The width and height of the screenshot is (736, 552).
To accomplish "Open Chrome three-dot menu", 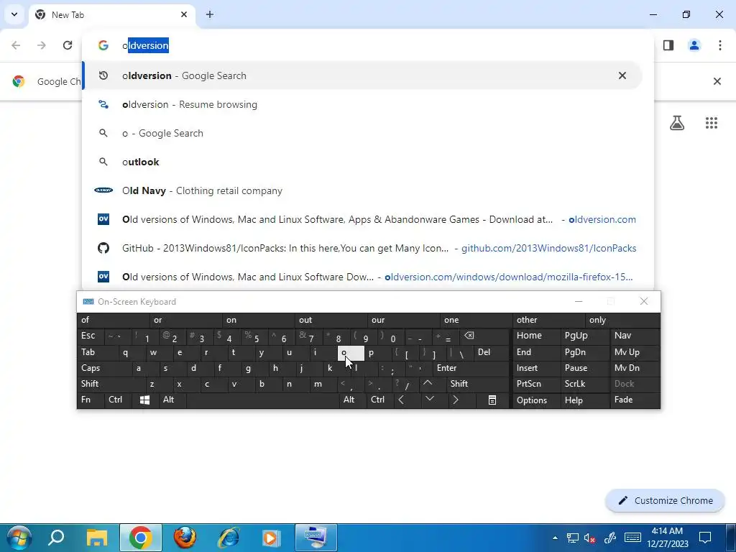I will pyautogui.click(x=720, y=45).
